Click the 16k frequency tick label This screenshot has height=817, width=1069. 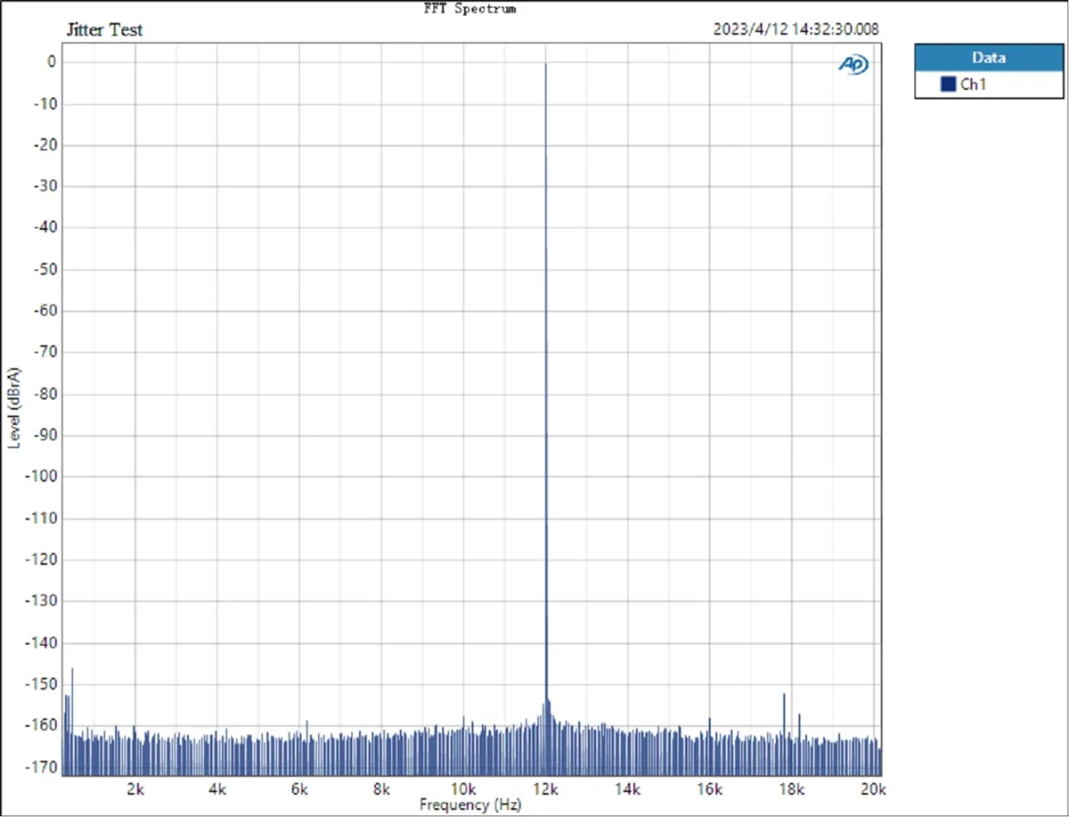(709, 788)
